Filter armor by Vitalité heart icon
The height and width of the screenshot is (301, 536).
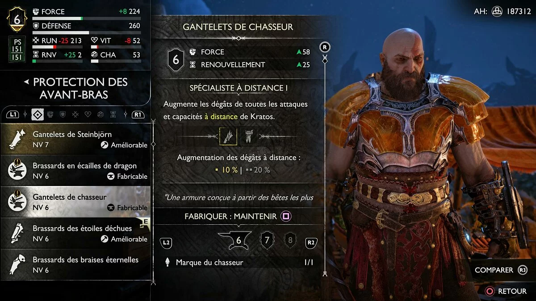pyautogui.click(x=88, y=115)
